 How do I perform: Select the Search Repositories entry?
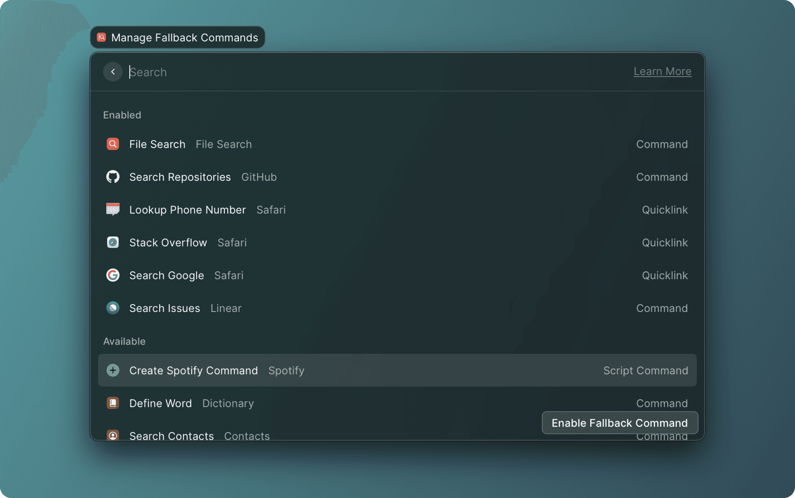[317, 177]
